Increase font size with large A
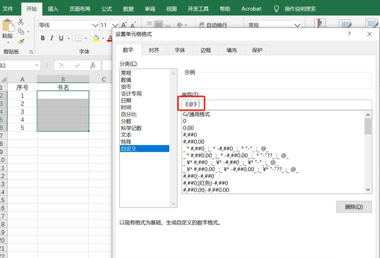Viewport: 380px width, 258px height. 124,25
